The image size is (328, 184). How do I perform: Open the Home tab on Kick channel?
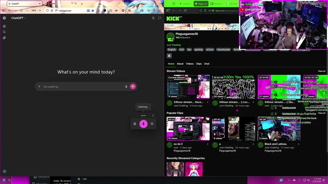pos(171,64)
